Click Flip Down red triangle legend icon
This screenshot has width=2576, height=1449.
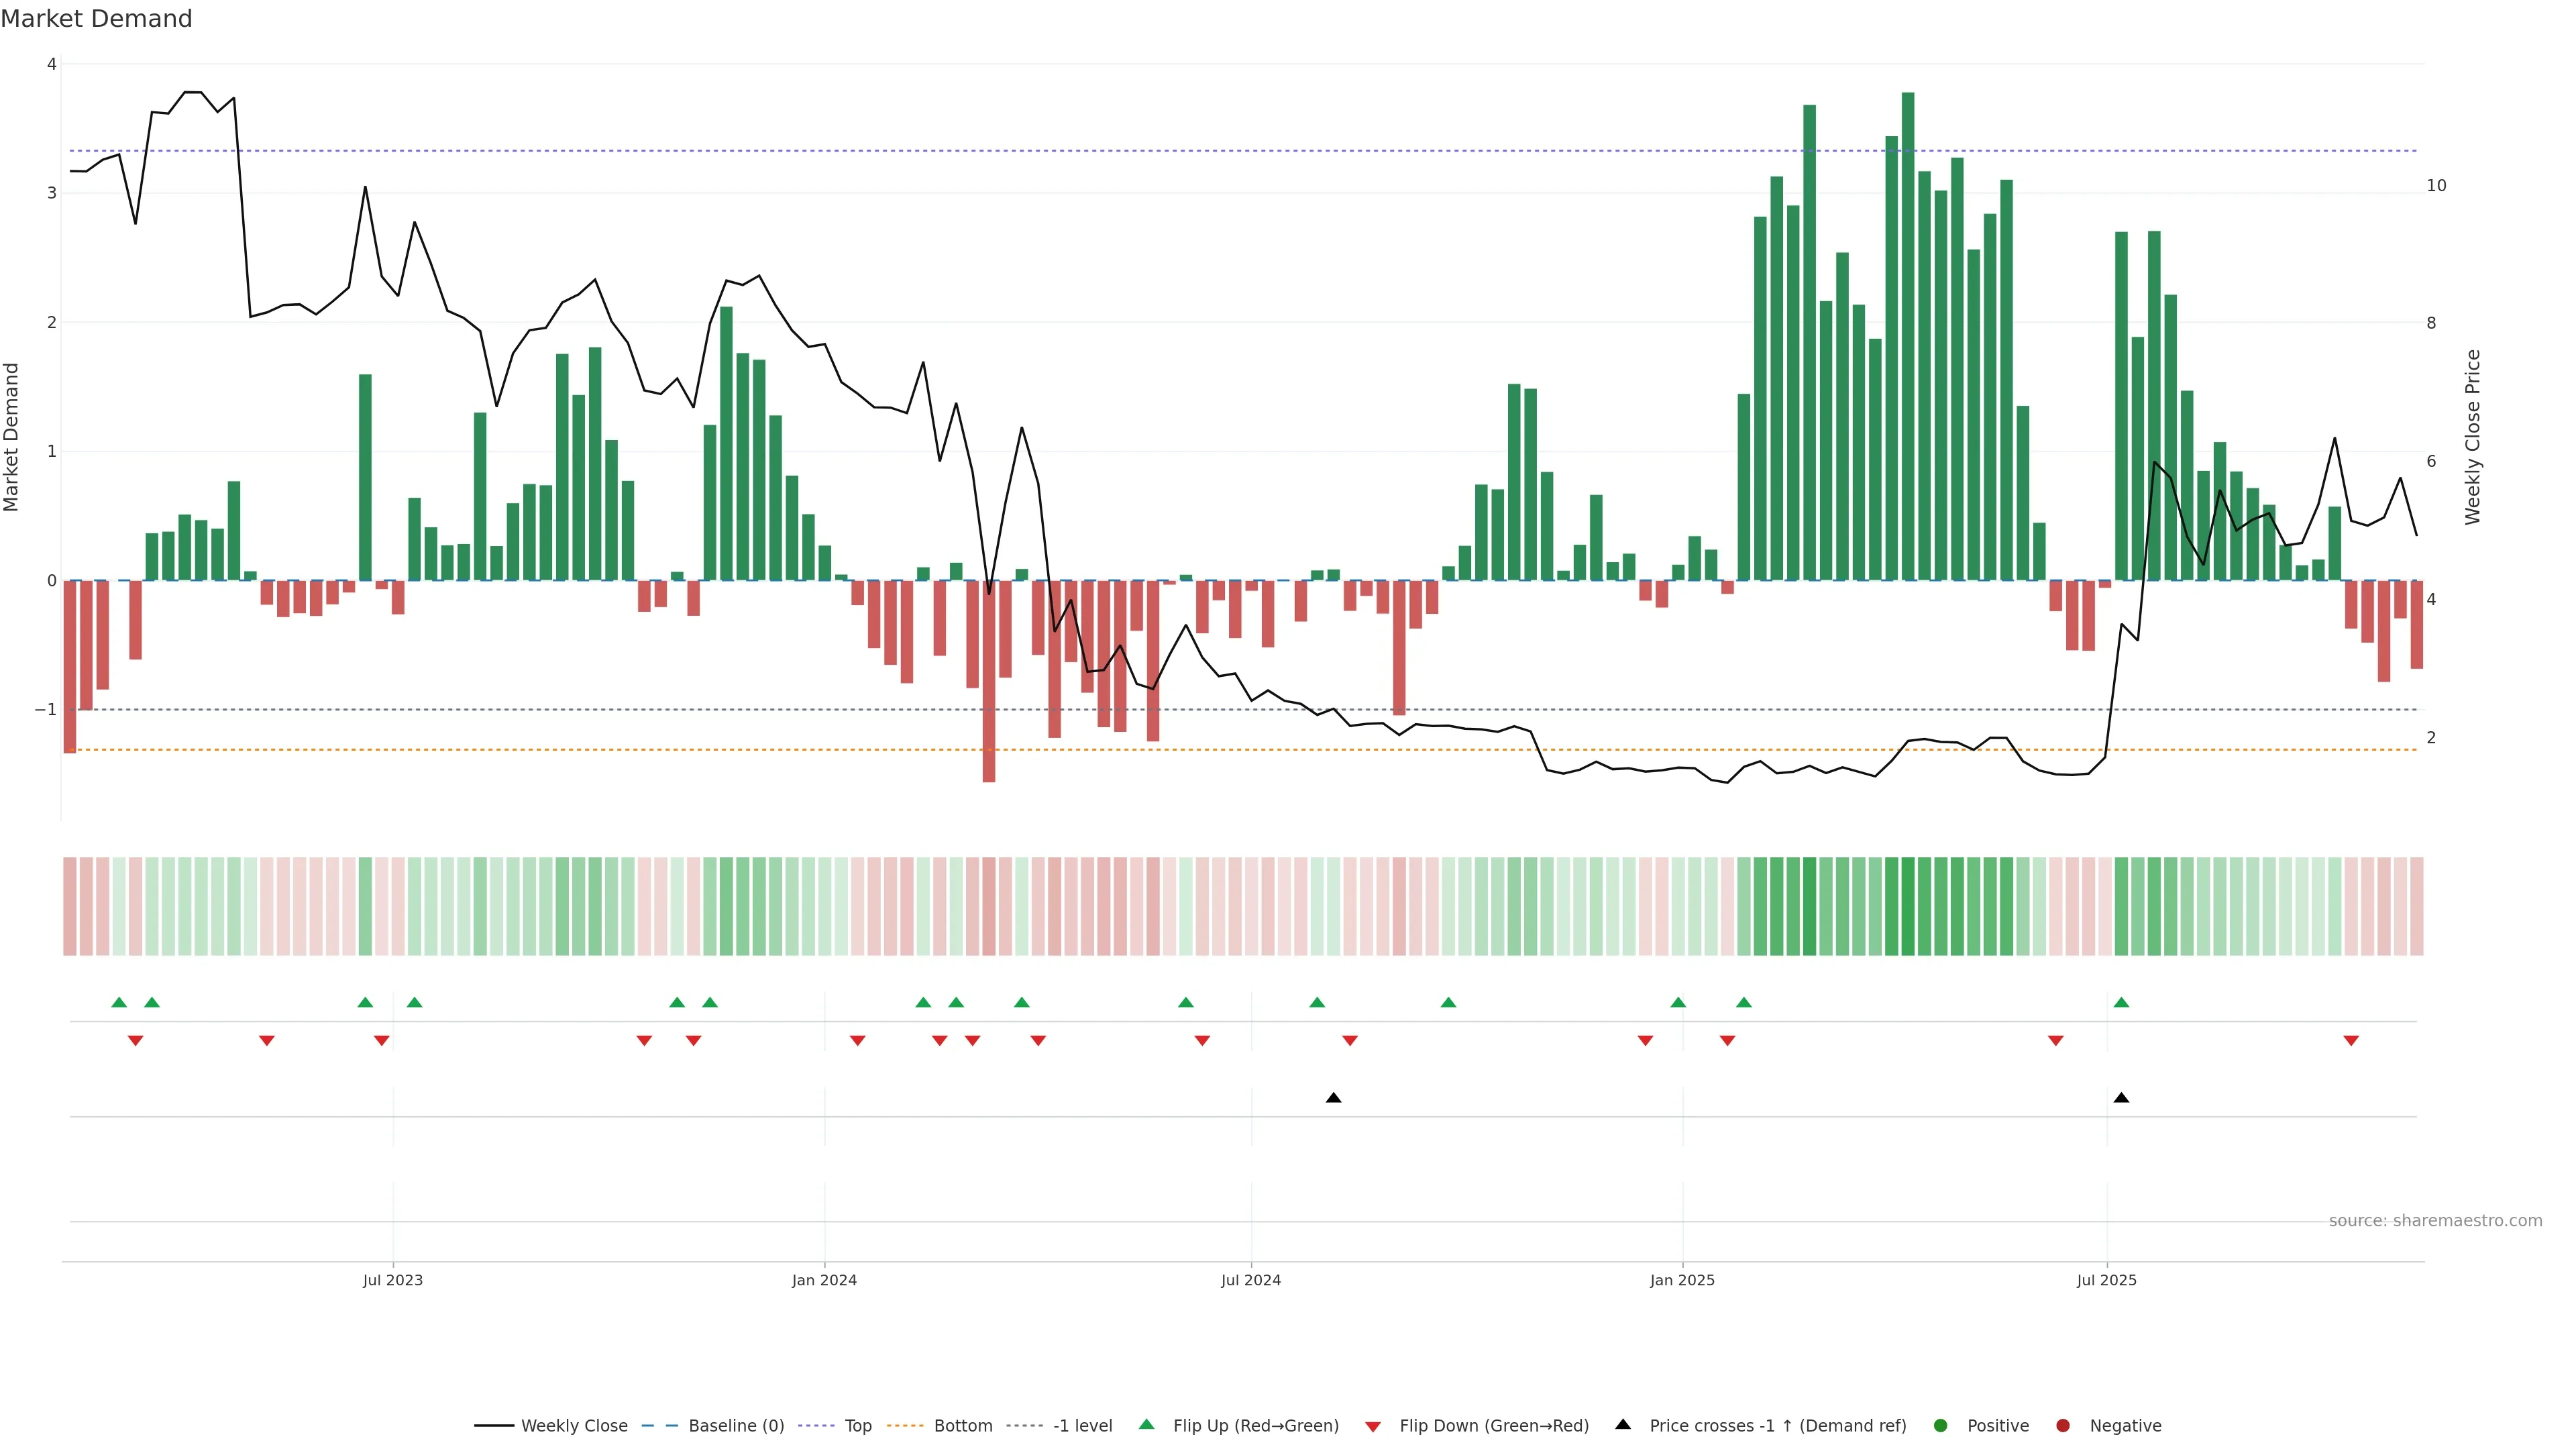tap(1373, 1427)
